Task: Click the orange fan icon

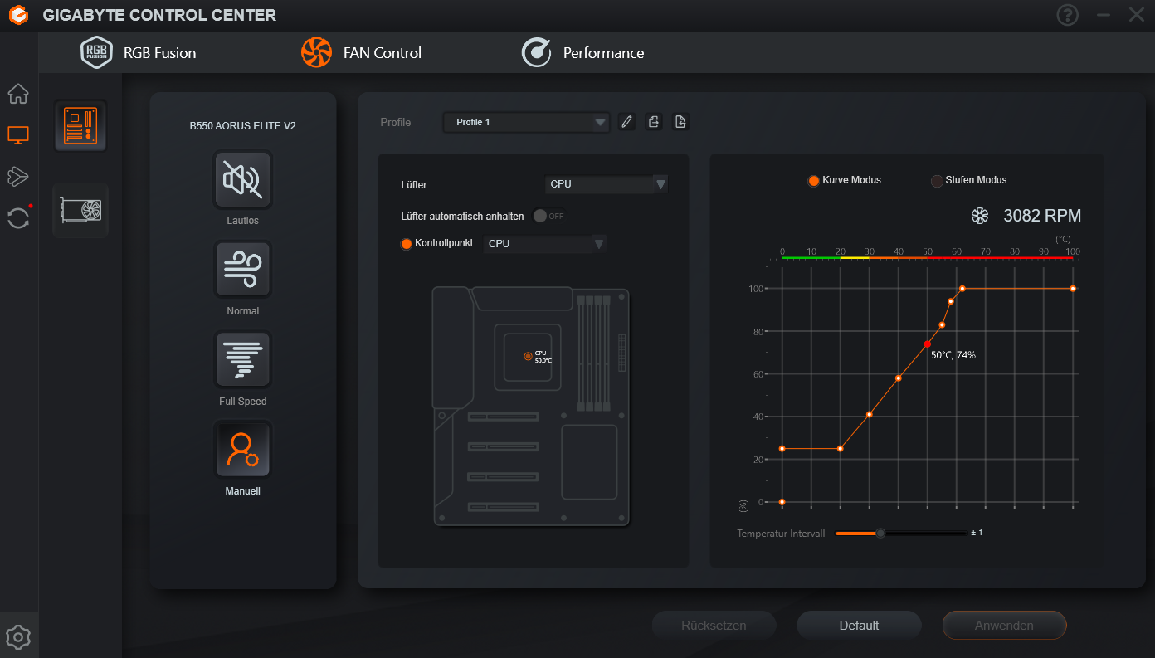Action: (316, 52)
